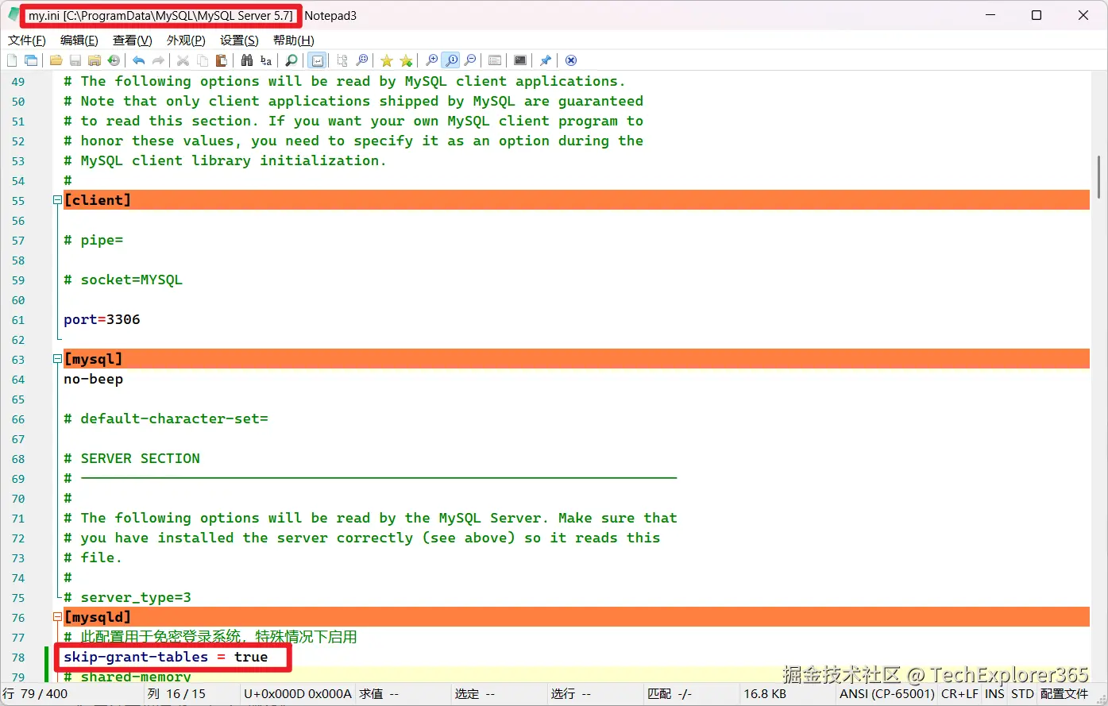Cut selection using the scissors icon

point(183,60)
